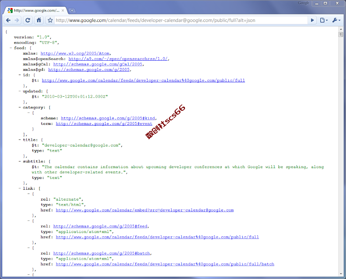This screenshot has height=279, width=346.
Task: Maximize the browser window
Action: tap(325, 3)
